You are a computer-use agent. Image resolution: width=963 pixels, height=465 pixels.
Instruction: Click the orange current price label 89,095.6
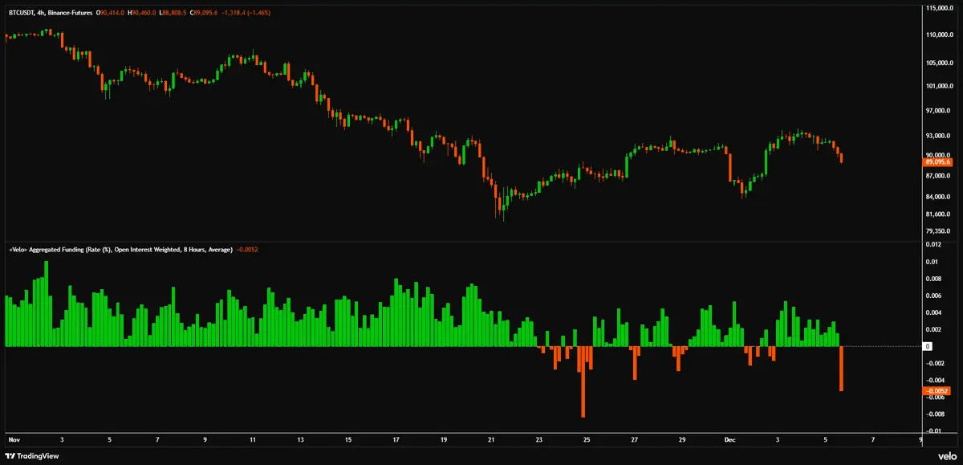point(938,162)
